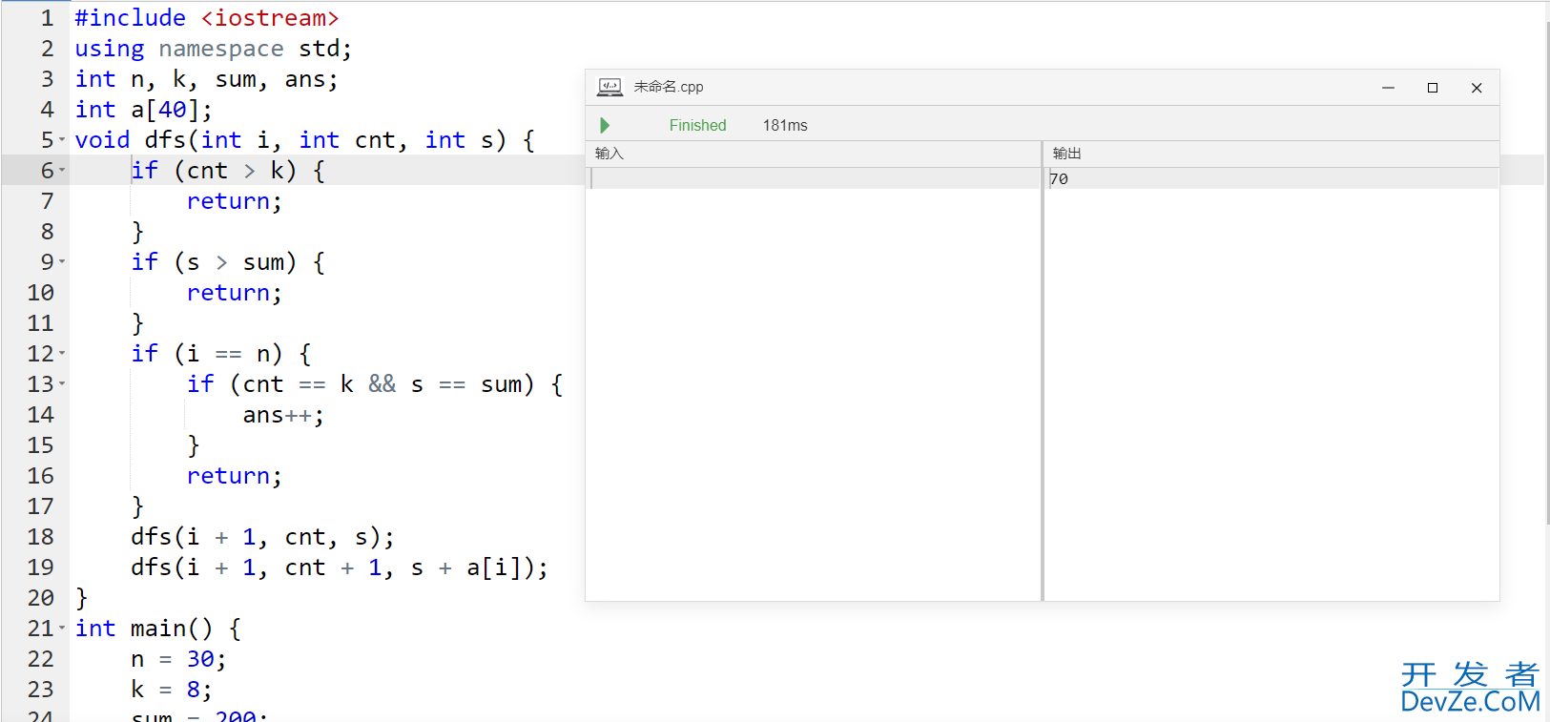Collapse the fold arrow at line 12

pyautogui.click(x=62, y=353)
